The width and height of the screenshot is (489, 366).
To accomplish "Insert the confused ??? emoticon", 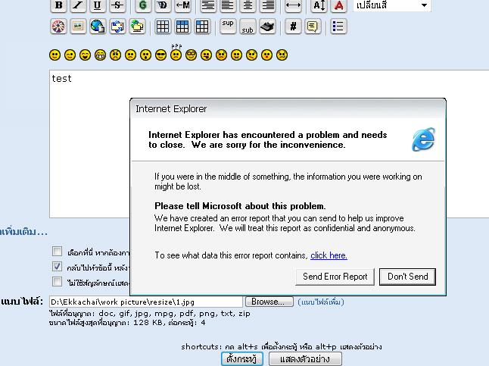I will tap(176, 52).
